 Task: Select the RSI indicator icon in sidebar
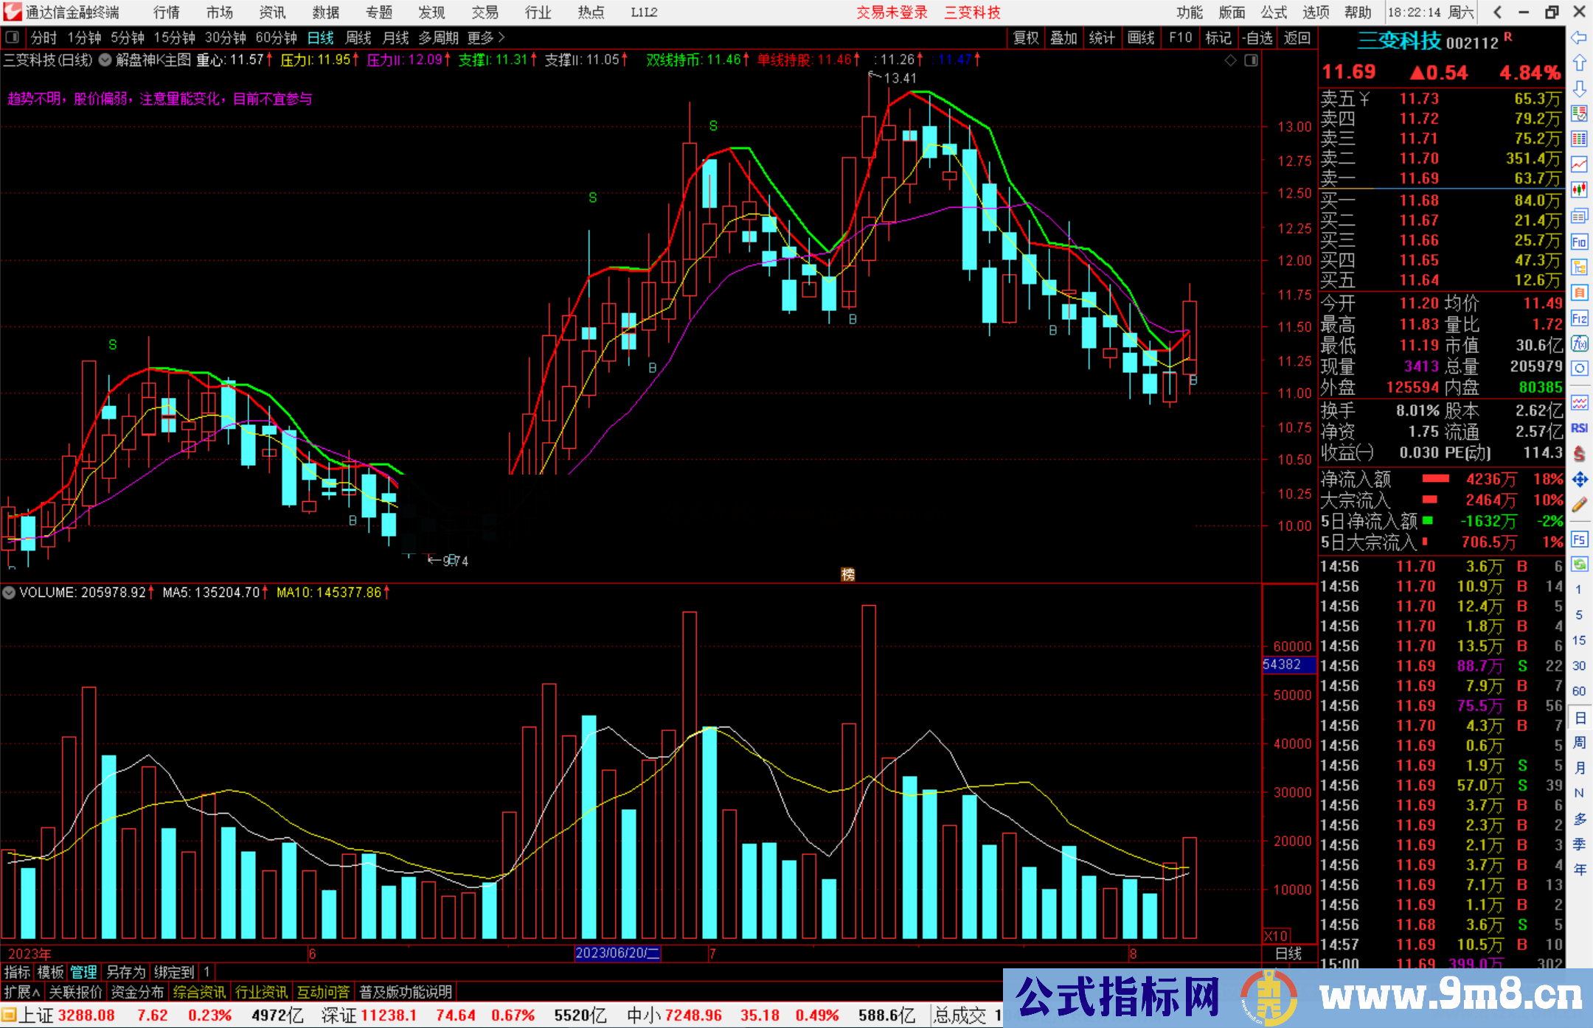(x=1579, y=428)
